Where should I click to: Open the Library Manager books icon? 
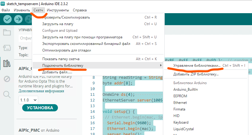pos(7,63)
